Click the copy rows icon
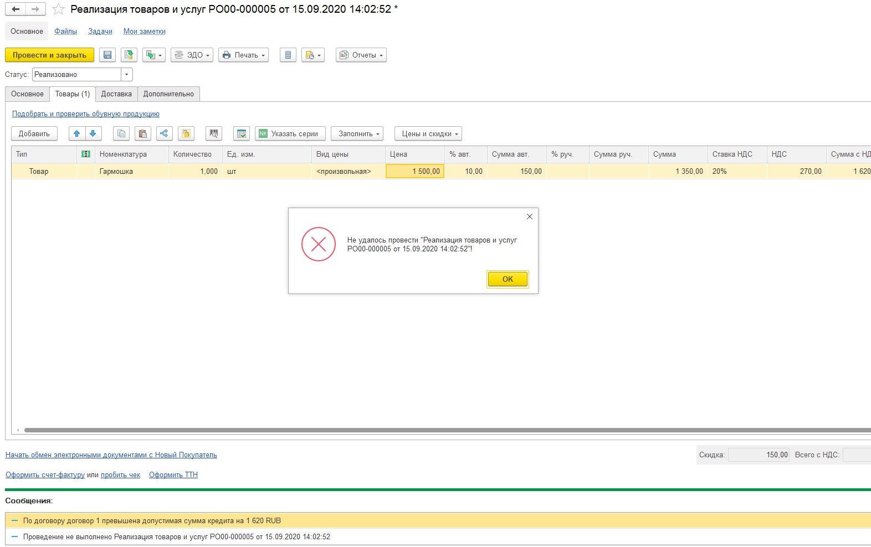This screenshot has width=871, height=547. tap(121, 133)
